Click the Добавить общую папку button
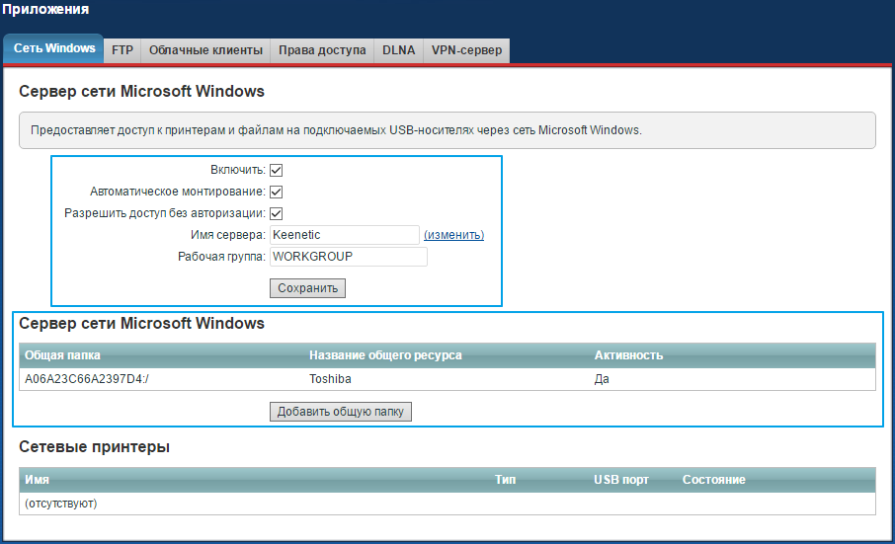 click(340, 412)
